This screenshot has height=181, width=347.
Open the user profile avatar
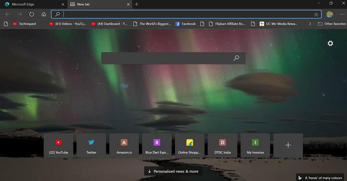330,14
